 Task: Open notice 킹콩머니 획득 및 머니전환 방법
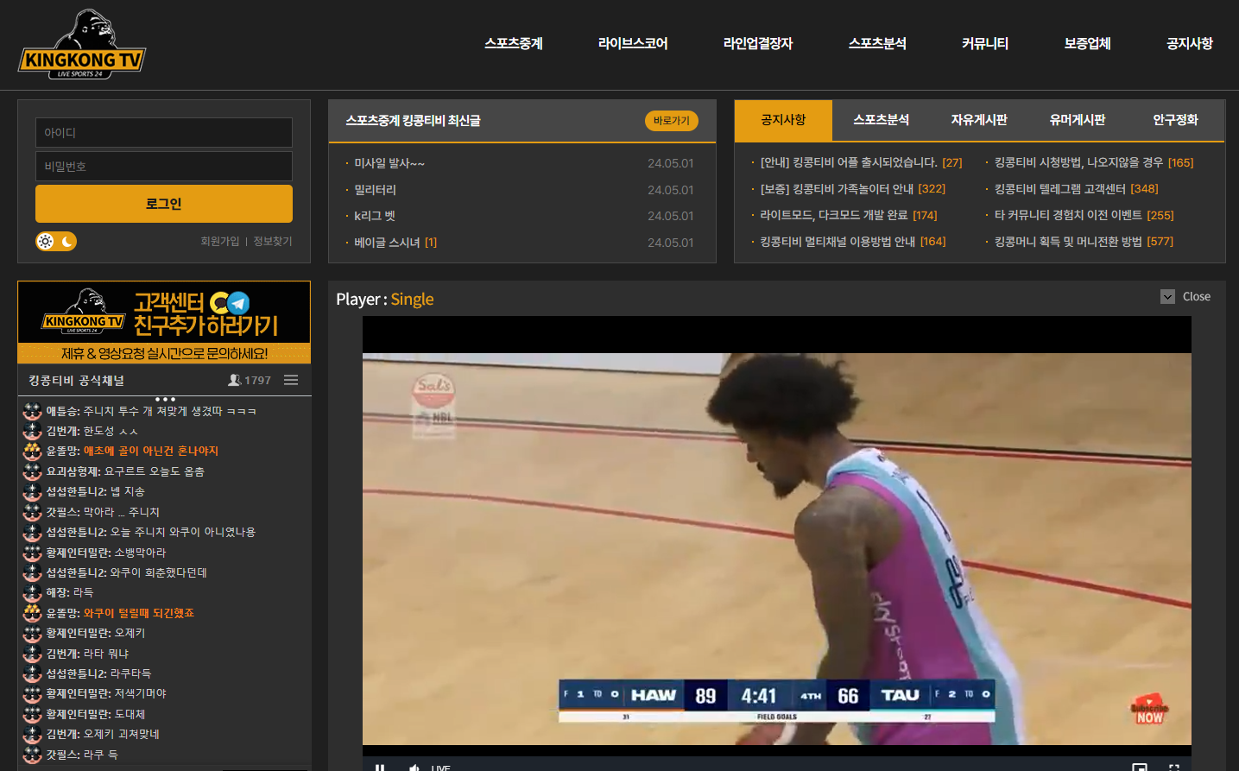(x=1068, y=241)
